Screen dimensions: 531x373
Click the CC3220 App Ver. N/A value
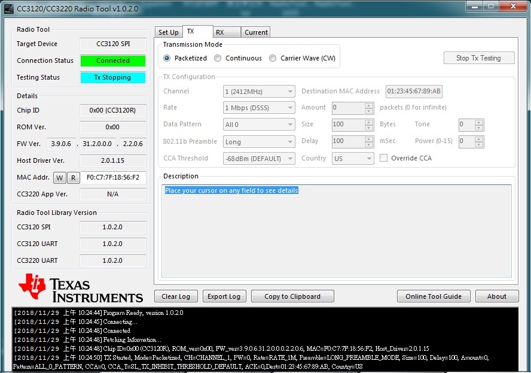coord(113,195)
